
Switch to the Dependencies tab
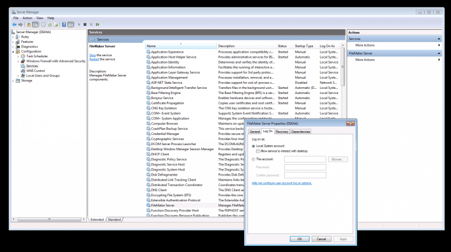(x=300, y=132)
